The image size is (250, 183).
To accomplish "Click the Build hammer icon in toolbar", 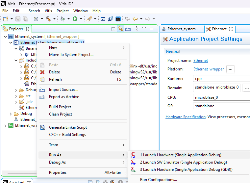I will 48,19.
